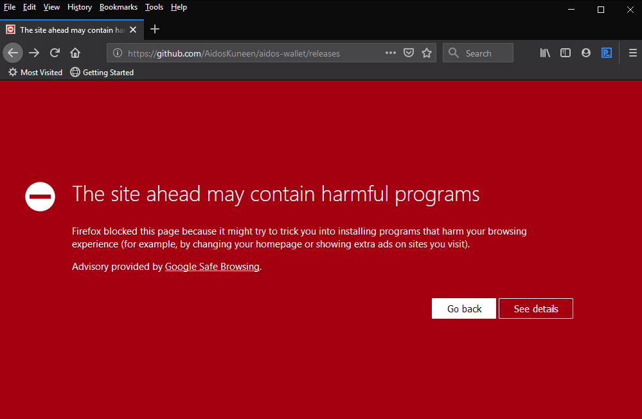Go back one page with the arrow button

tap(13, 53)
